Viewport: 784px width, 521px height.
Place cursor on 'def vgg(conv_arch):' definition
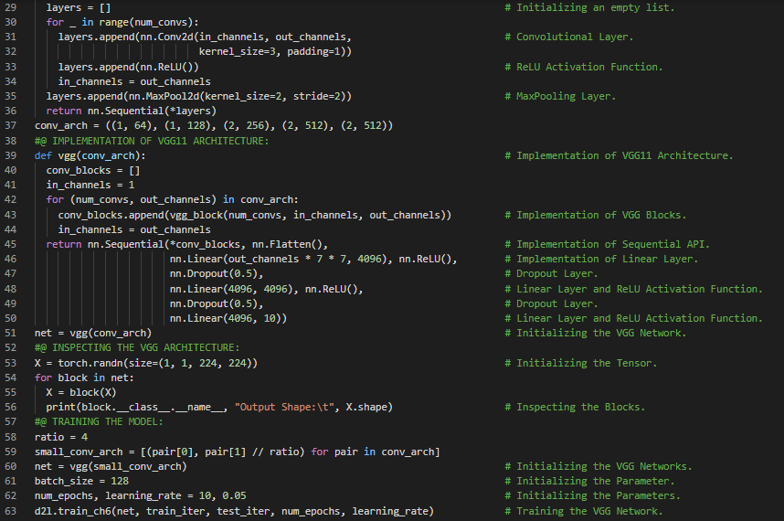(90, 155)
